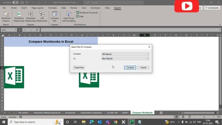
Task: Undo the last action
Action: click(x=27, y=2)
